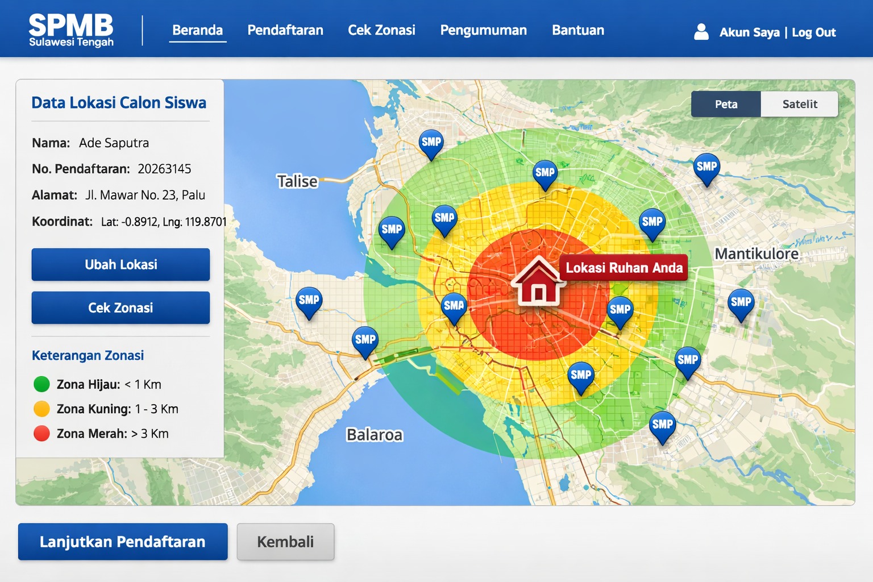This screenshot has width=873, height=582.
Task: Click the Kembali button
Action: tap(285, 542)
